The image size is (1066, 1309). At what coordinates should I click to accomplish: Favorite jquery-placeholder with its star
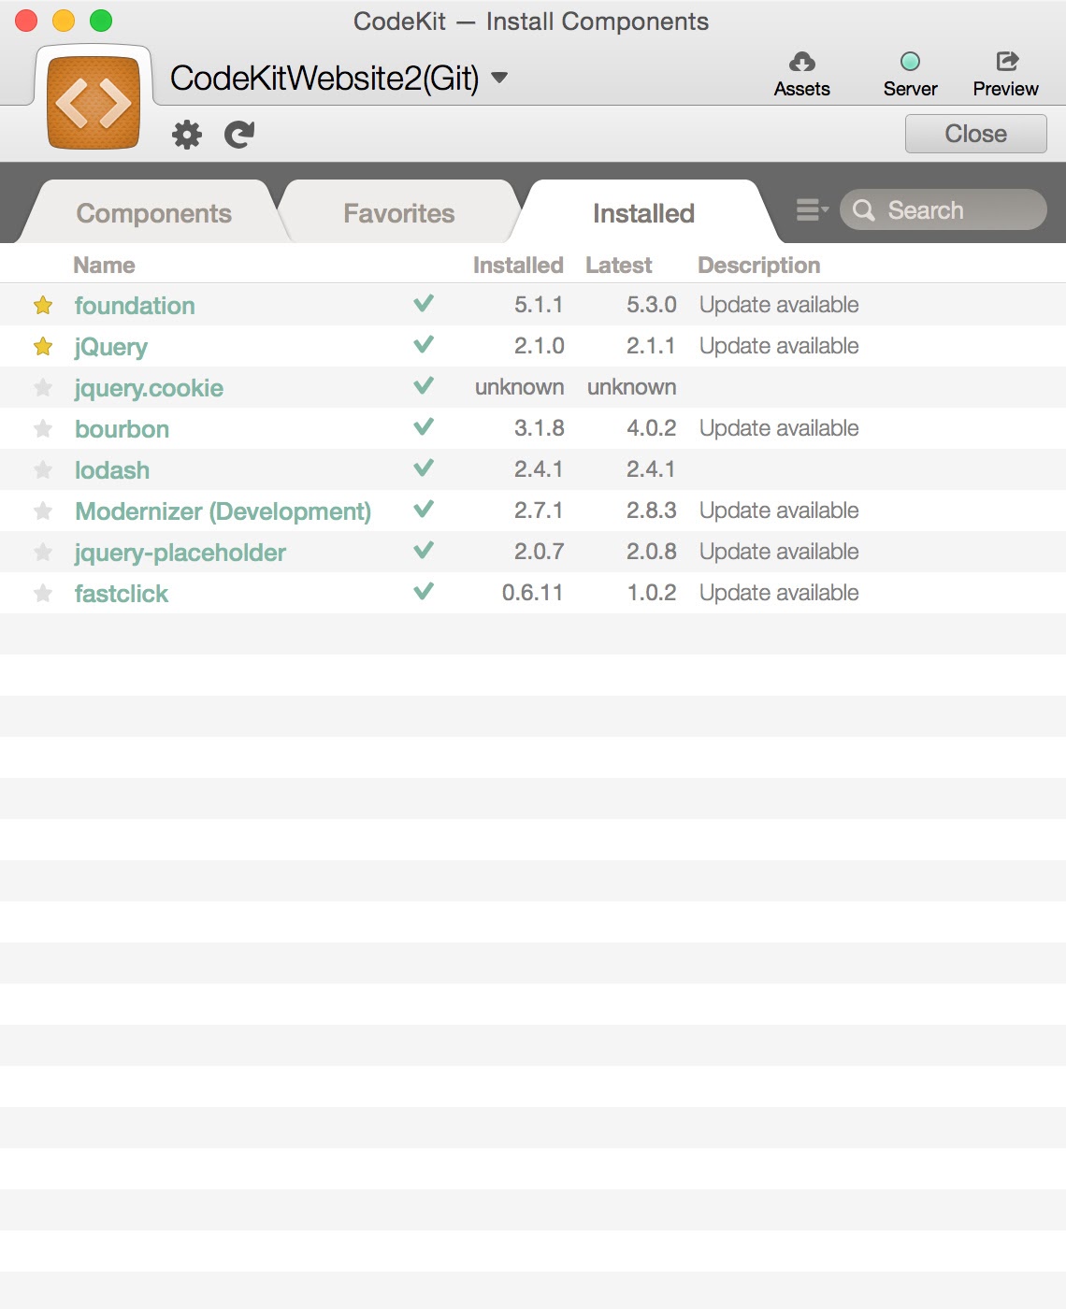pyautogui.click(x=43, y=552)
